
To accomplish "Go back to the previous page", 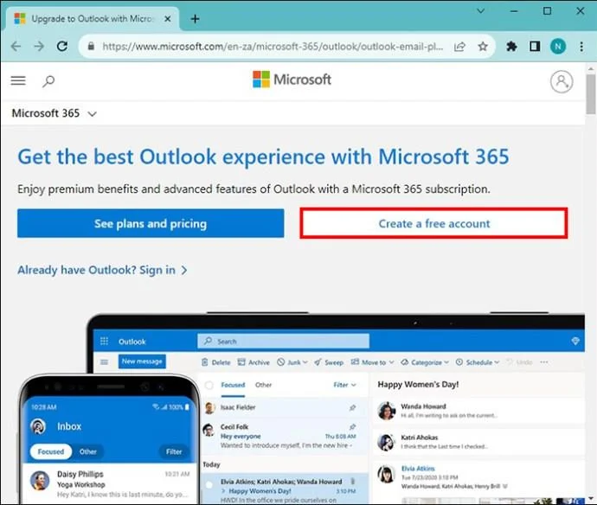I will (16, 47).
